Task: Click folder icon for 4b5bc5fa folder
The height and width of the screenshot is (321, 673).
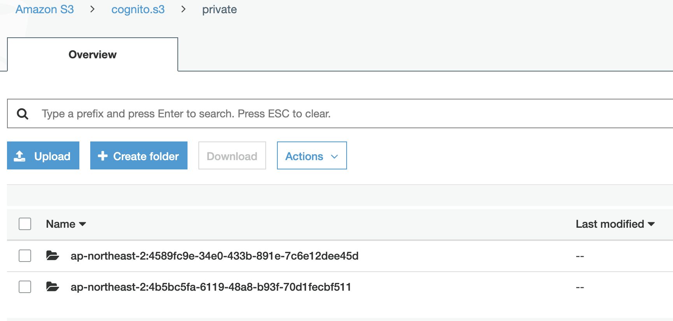Action: (x=53, y=287)
